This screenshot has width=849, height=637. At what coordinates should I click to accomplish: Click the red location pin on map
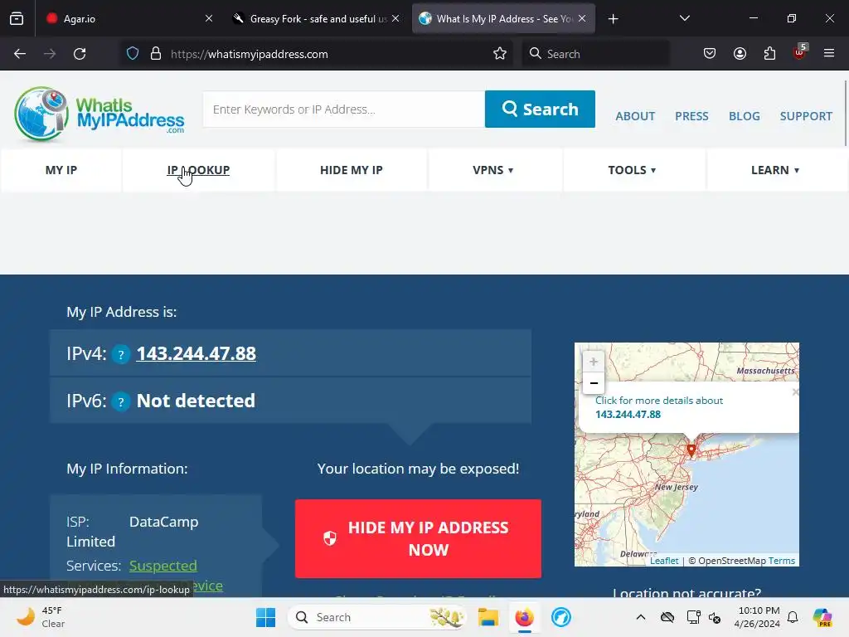(x=691, y=449)
